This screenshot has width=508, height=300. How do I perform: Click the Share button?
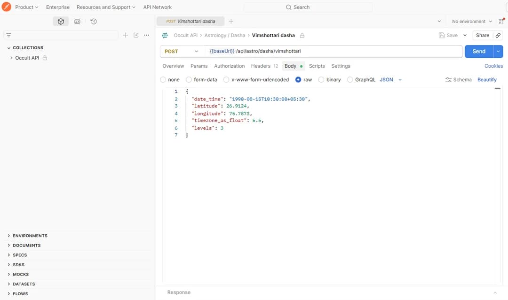[483, 36]
